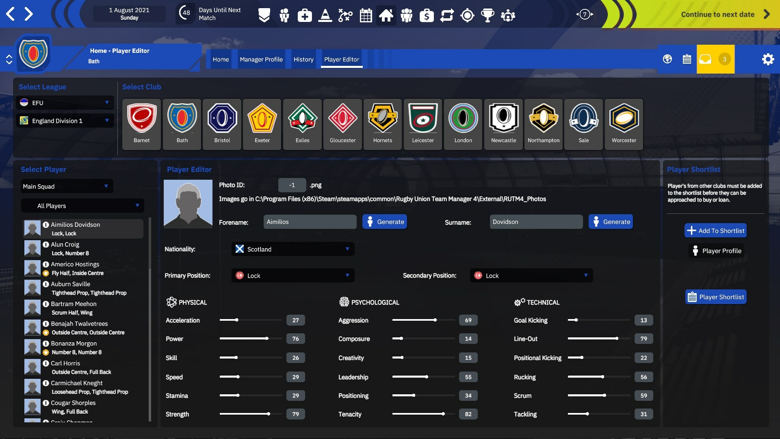The image size is (780, 439).
Task: View the fixtures calendar icon
Action: click(x=366, y=15)
